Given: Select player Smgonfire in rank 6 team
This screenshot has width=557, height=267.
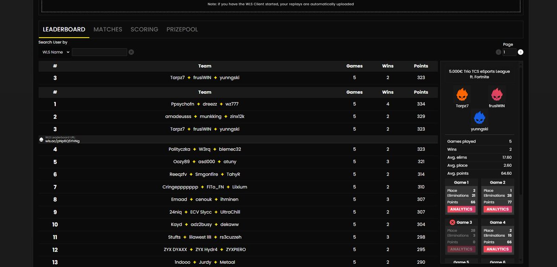Looking at the screenshot, I should pos(207,174).
